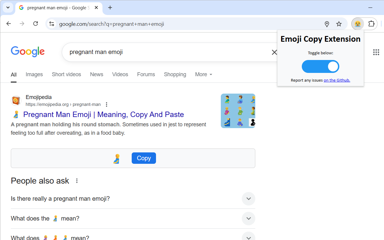Clear the Google search box text
The image size is (384, 240).
pyautogui.click(x=274, y=52)
